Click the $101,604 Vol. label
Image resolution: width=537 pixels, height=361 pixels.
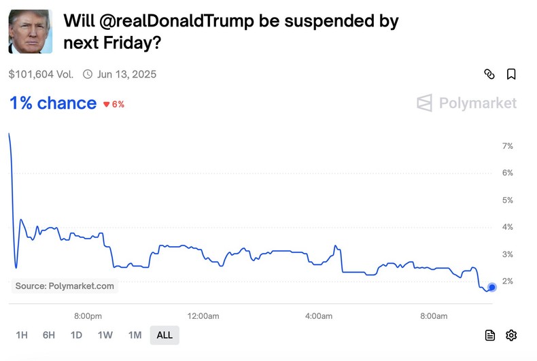point(41,74)
